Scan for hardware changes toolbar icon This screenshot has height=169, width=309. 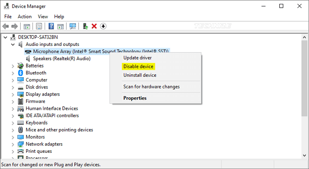(73, 26)
